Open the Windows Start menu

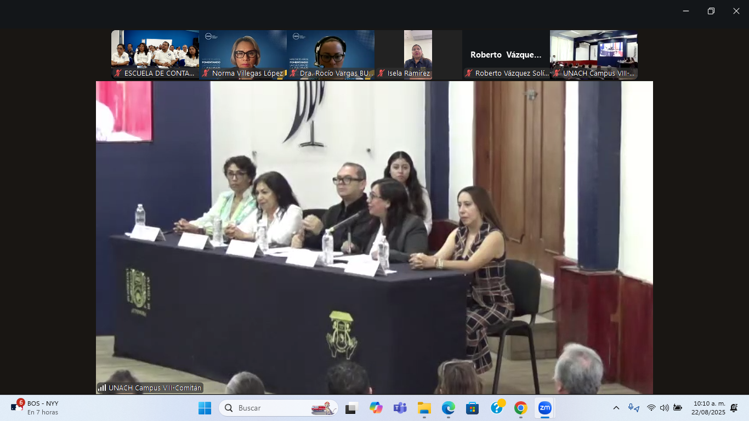point(205,408)
